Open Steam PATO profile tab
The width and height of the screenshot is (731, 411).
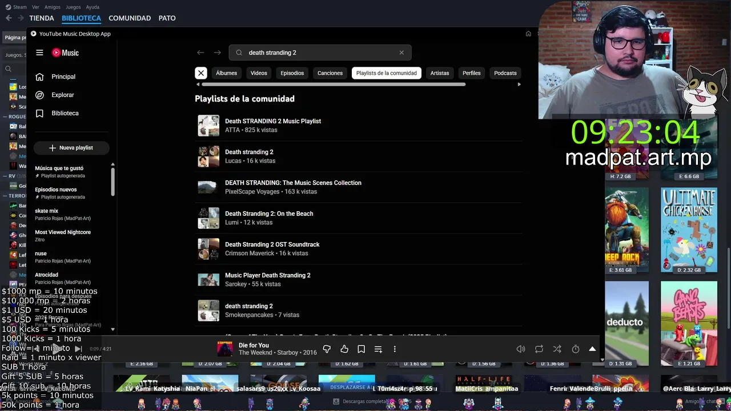pyautogui.click(x=167, y=18)
